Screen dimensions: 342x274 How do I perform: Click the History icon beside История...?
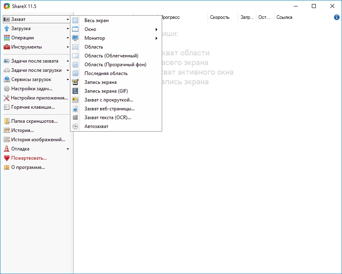pyautogui.click(x=7, y=130)
